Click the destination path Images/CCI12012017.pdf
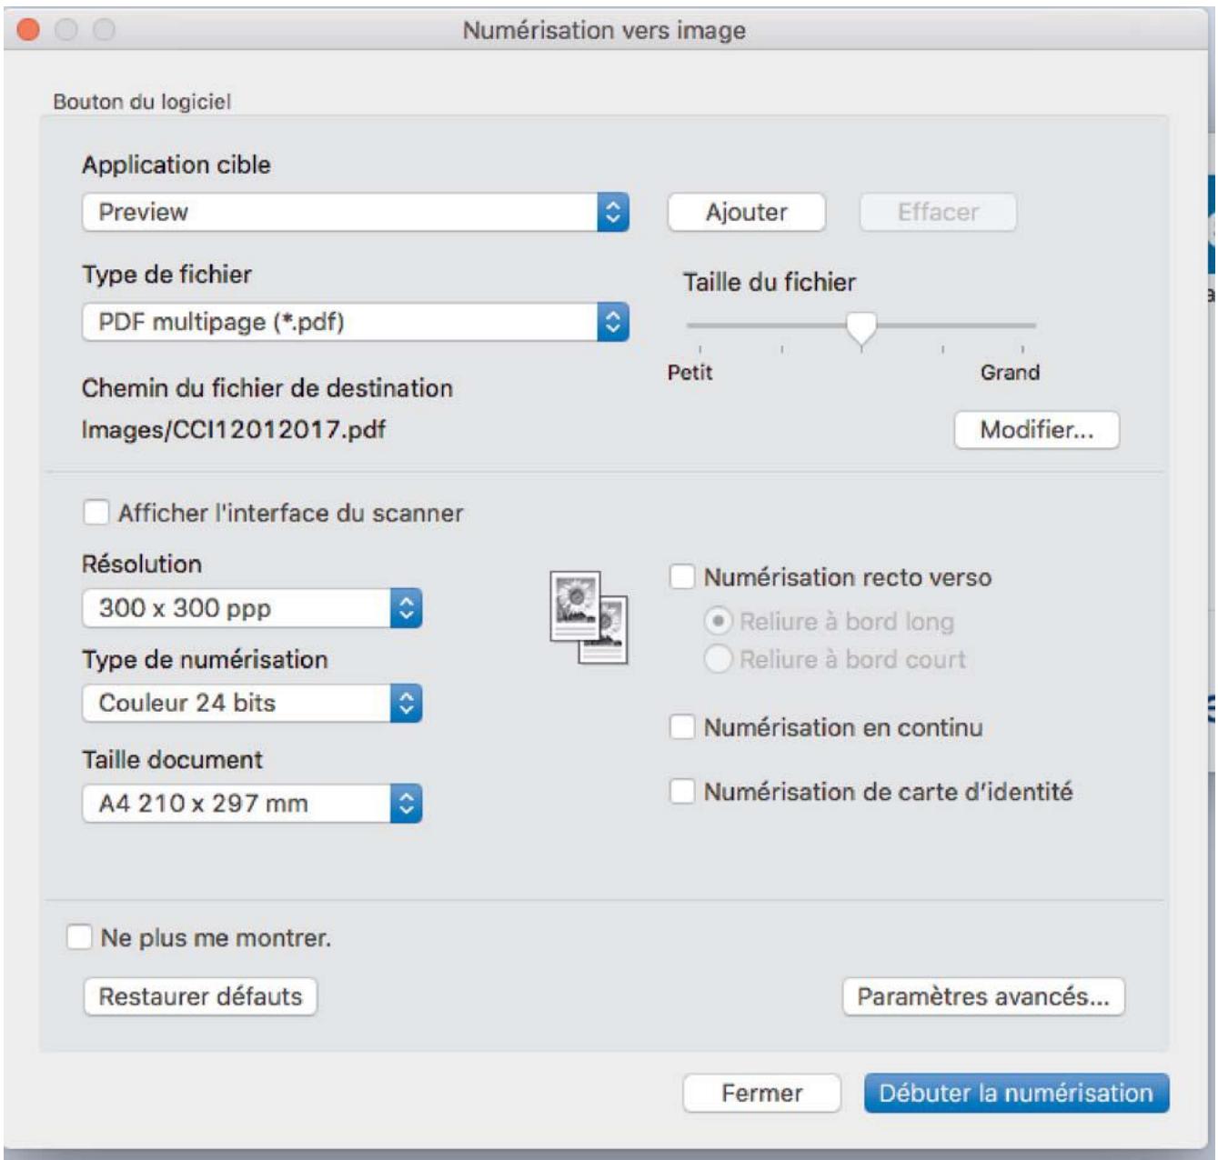The width and height of the screenshot is (1218, 1160). [233, 429]
